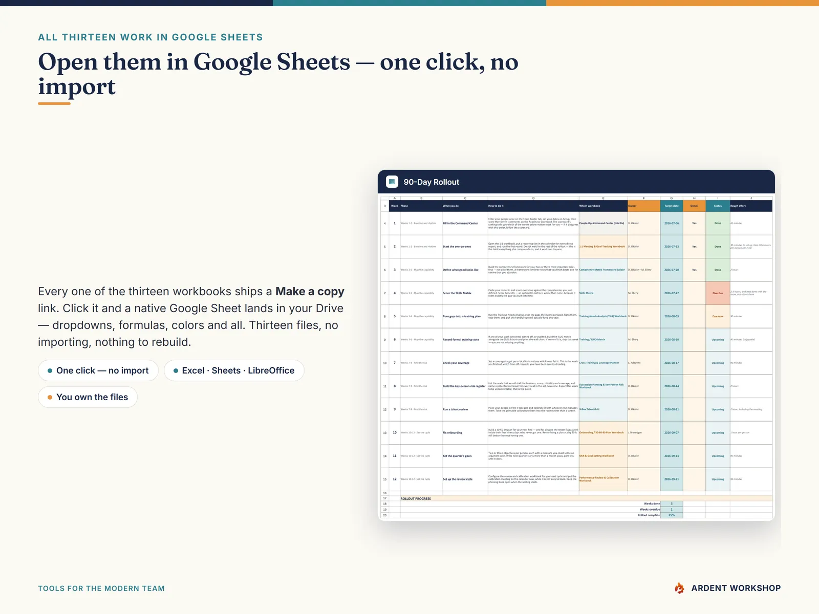Select the 'You own the files' pill
Image resolution: width=819 pixels, height=614 pixels.
88,397
